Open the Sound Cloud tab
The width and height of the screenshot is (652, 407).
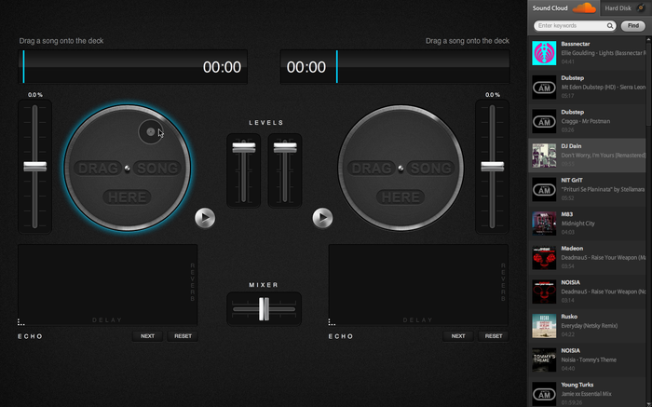(x=550, y=8)
